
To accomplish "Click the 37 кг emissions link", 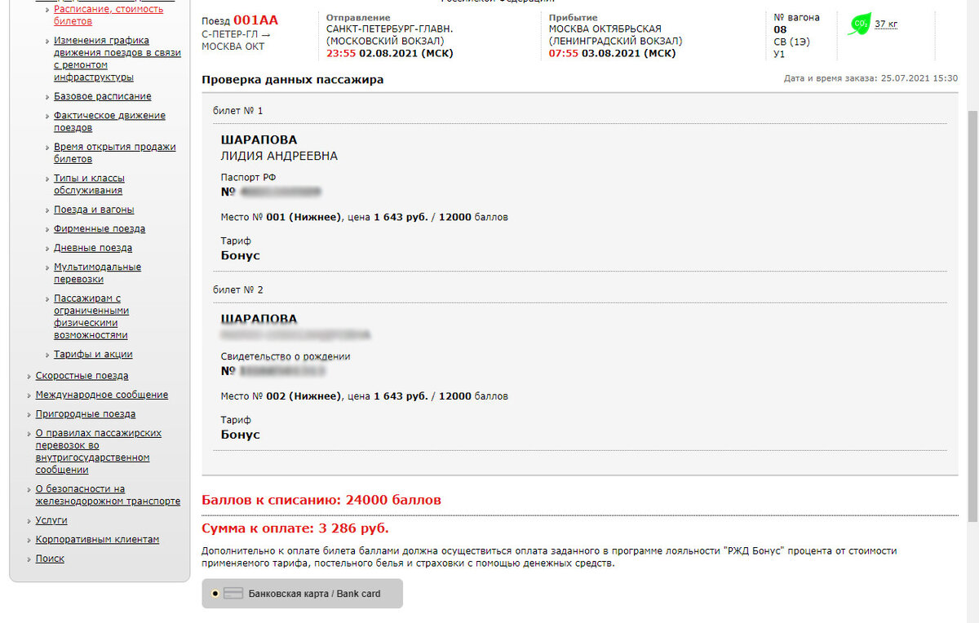I will (886, 24).
